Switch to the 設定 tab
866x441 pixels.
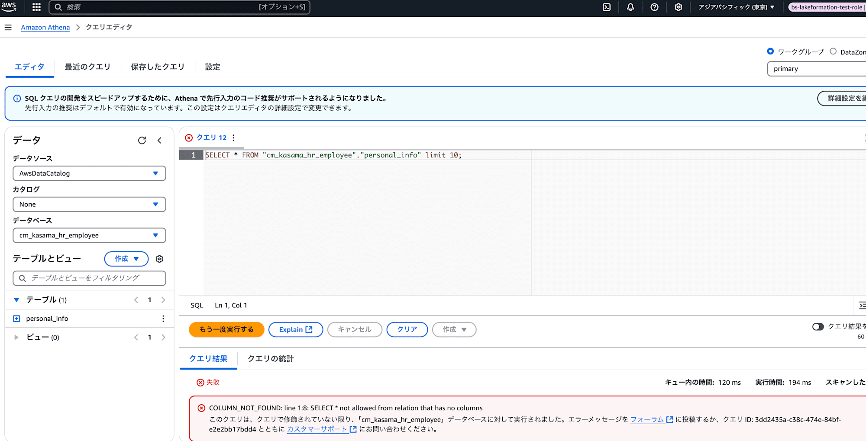[x=213, y=67]
